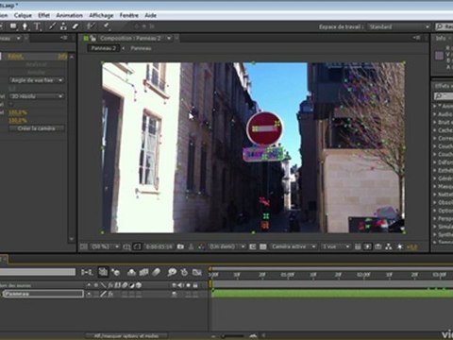Open the Affichage menu
453x340 pixels.
[x=101, y=15]
